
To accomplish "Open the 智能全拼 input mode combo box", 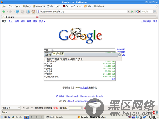I will [11, 108].
